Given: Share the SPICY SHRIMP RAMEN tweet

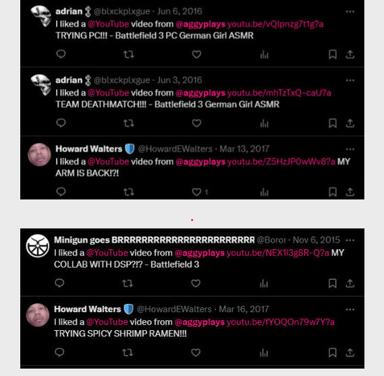Looking at the screenshot, I should pyautogui.click(x=350, y=352).
